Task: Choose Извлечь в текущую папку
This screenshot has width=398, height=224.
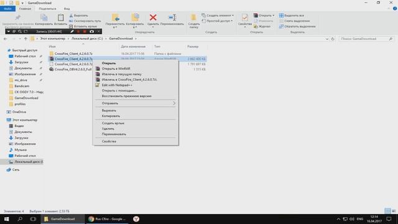Action: [136, 74]
